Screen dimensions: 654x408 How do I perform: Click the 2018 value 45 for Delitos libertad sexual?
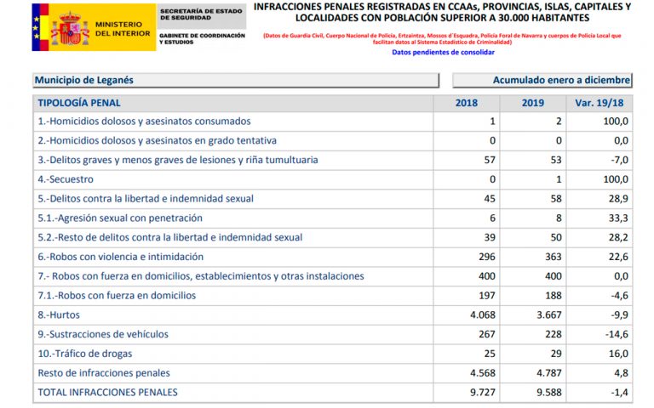490,199
